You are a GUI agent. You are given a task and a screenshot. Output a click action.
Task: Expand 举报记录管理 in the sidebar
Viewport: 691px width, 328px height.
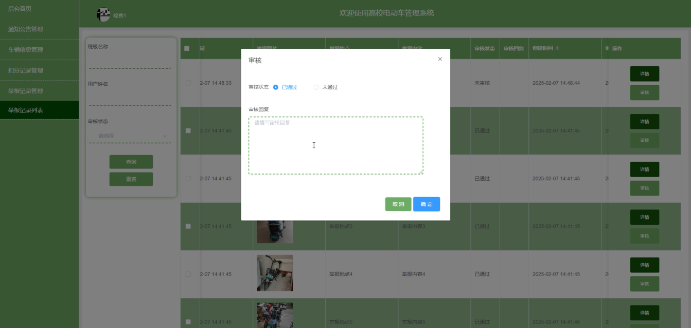(x=40, y=91)
